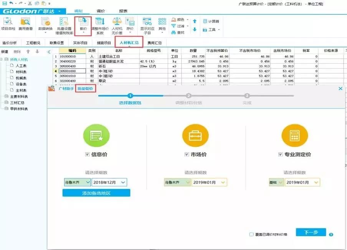Click 新建 button in left panel
This screenshot has width=347, height=250.
coord(5,52)
